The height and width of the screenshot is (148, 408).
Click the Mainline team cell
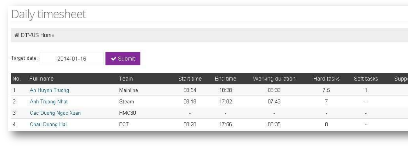[128, 90]
